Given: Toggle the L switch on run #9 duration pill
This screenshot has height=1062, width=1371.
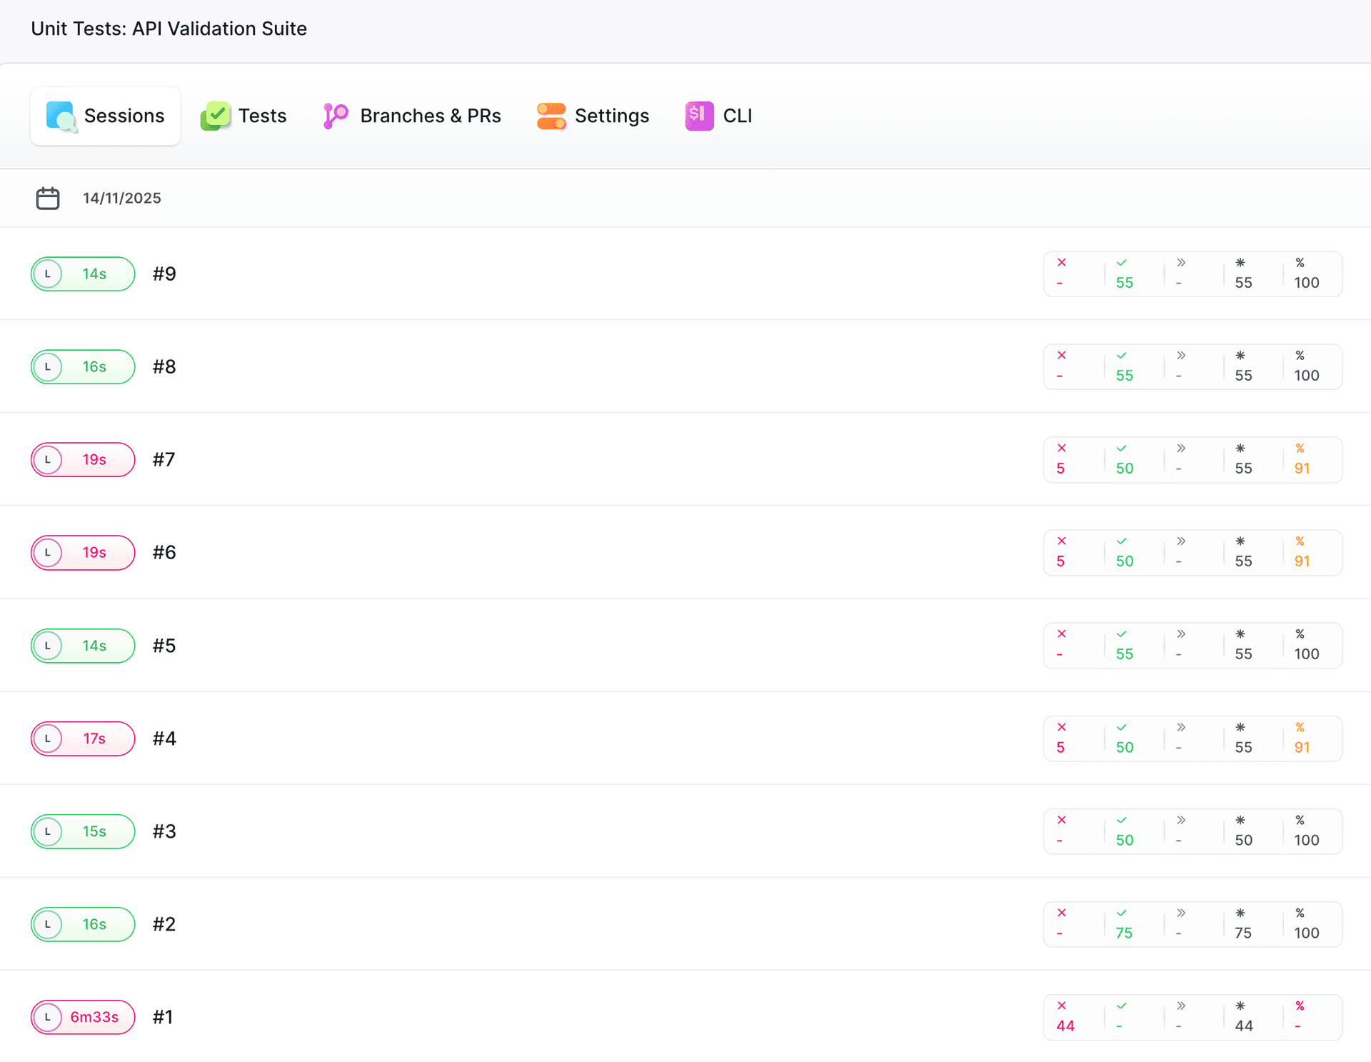Looking at the screenshot, I should [48, 274].
